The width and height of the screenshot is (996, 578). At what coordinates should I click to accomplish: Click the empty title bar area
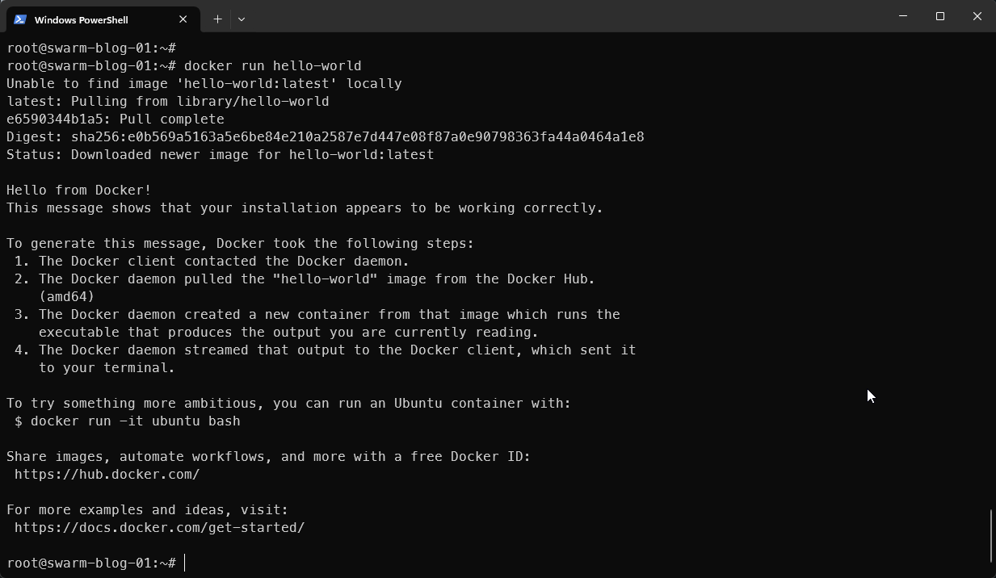[x=565, y=18]
